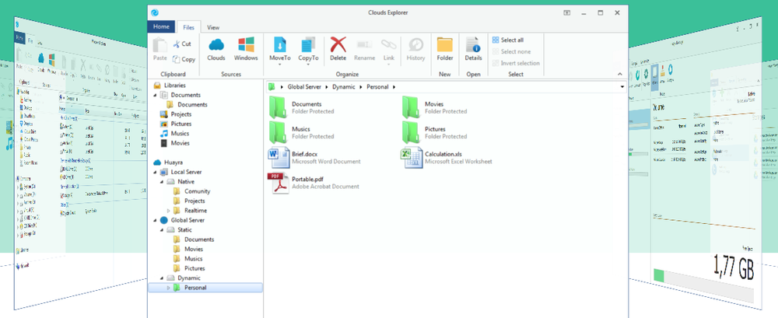Open the Documents protected folder icon

pyautogui.click(x=278, y=107)
